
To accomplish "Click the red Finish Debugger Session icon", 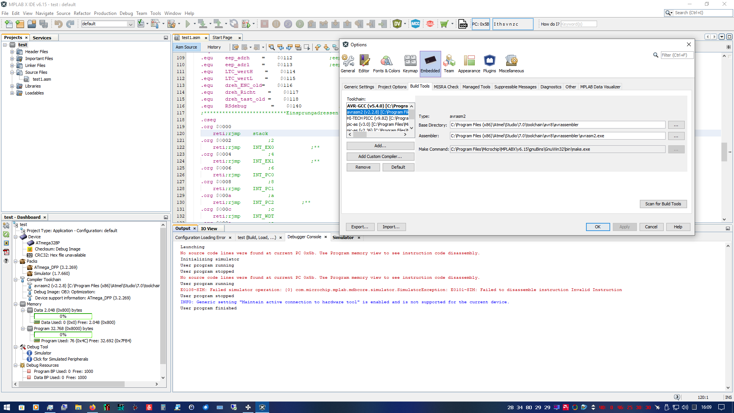I will click(264, 24).
